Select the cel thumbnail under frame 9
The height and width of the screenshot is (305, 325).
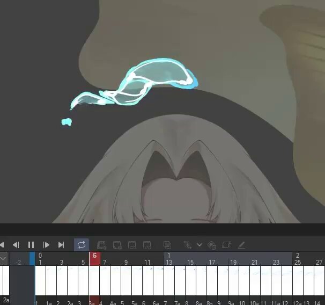pos(126,280)
